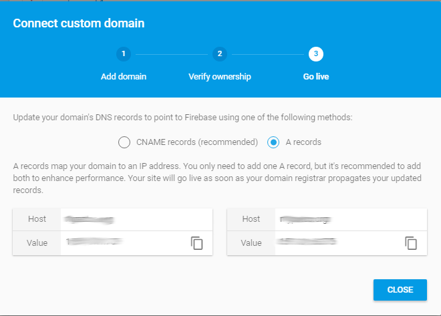Click the "A records" option label
This screenshot has height=316, width=441.
(303, 142)
